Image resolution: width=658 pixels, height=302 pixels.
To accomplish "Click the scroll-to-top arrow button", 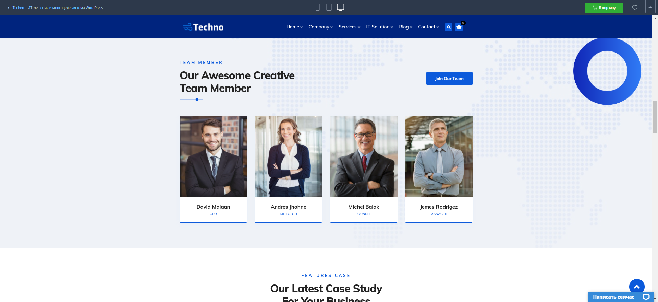I will click(637, 287).
